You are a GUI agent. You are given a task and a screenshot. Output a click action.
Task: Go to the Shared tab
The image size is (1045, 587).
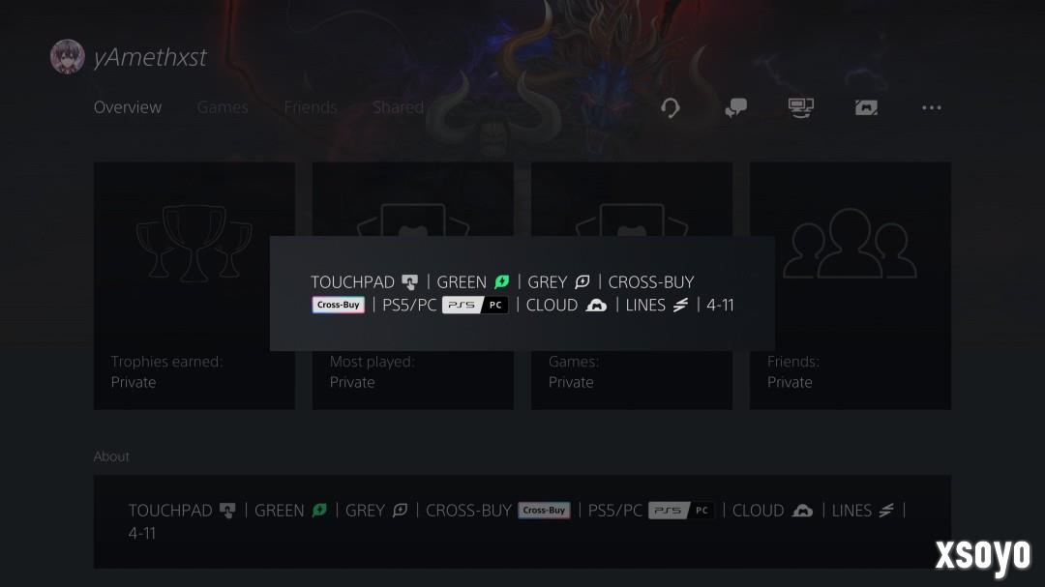coord(398,107)
